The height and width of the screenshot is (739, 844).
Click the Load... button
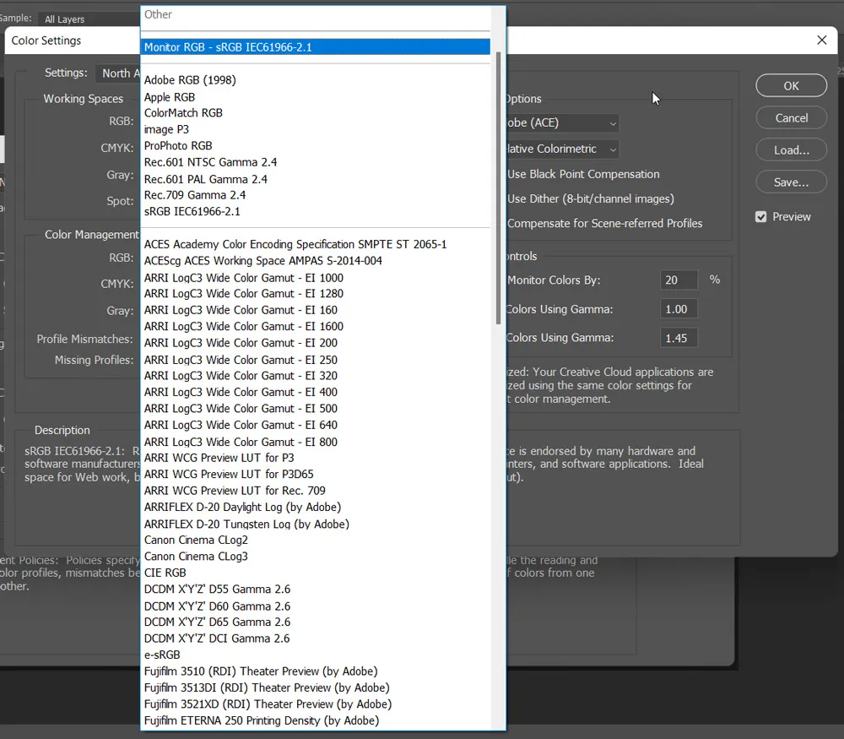click(791, 149)
